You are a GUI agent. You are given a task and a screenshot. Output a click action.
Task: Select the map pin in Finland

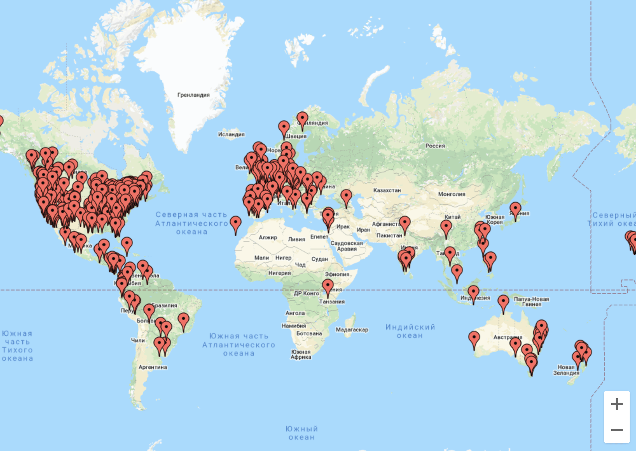pyautogui.click(x=302, y=121)
